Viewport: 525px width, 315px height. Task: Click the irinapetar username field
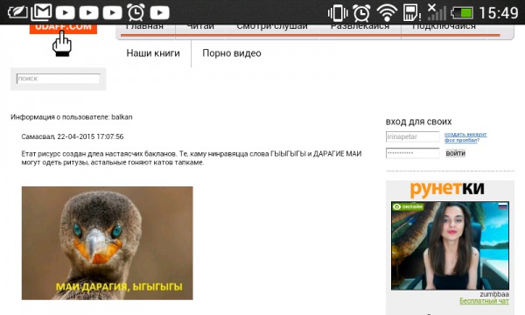(412, 136)
